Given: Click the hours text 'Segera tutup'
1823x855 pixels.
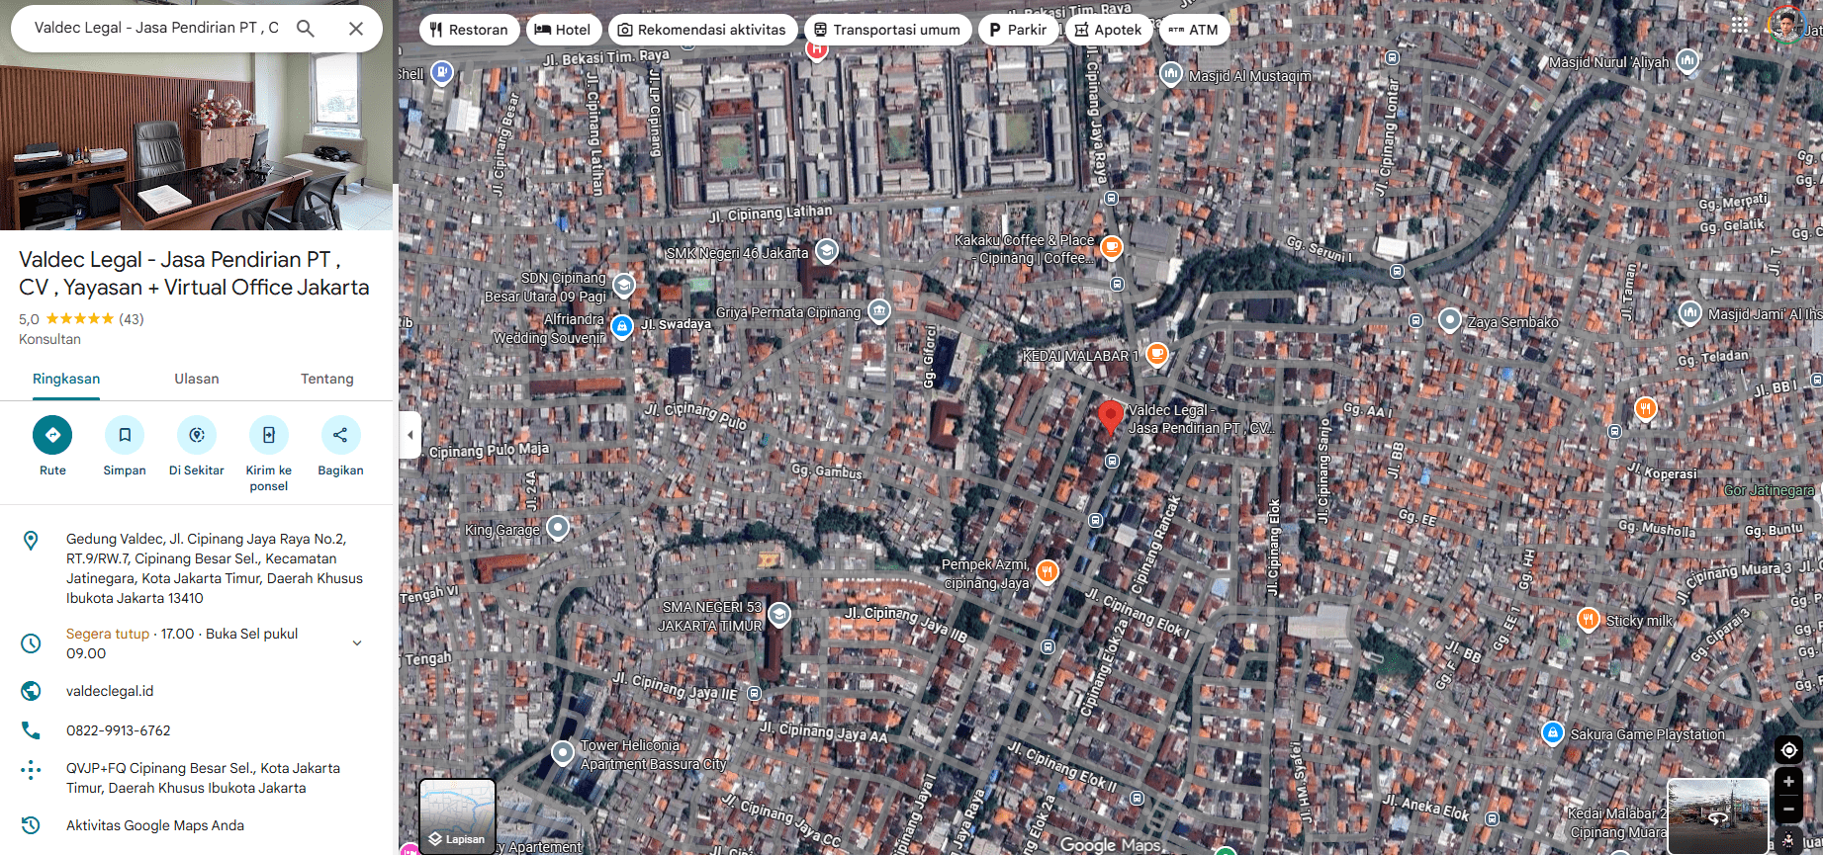Looking at the screenshot, I should click(x=108, y=634).
